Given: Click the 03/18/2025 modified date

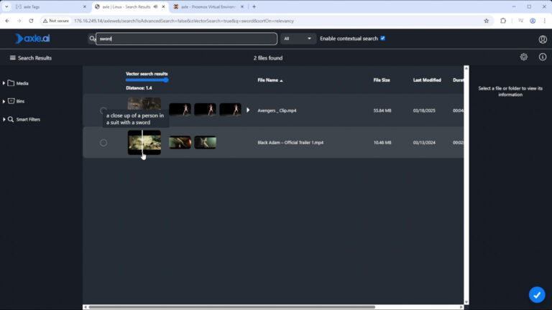Looking at the screenshot, I should pos(424,111).
